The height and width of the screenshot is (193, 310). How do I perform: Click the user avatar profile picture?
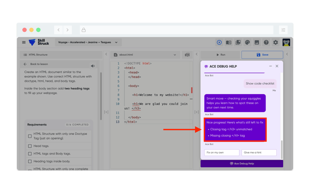tap(286, 42)
